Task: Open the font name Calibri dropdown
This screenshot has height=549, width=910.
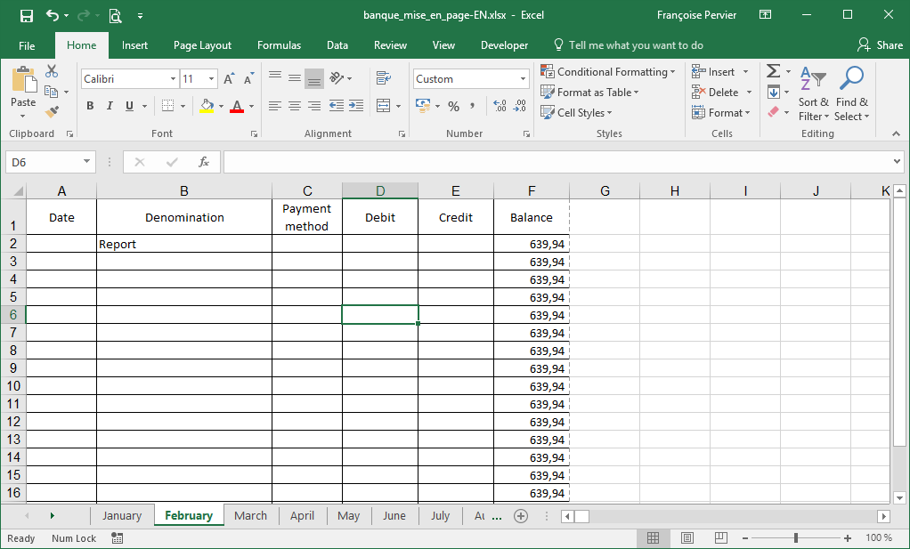Action: (173, 79)
